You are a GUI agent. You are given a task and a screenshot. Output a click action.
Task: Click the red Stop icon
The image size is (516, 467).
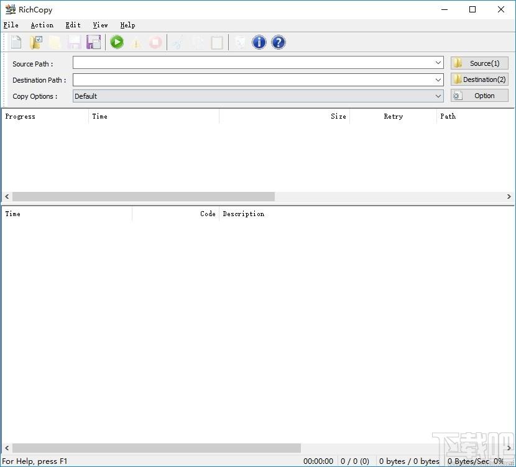click(155, 42)
